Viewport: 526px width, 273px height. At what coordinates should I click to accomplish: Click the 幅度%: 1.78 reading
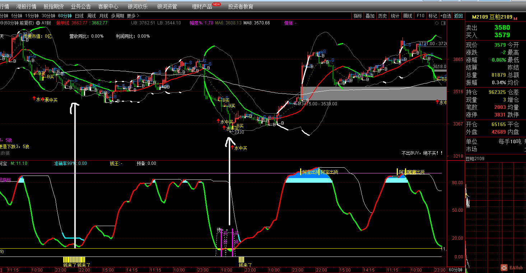201,23
